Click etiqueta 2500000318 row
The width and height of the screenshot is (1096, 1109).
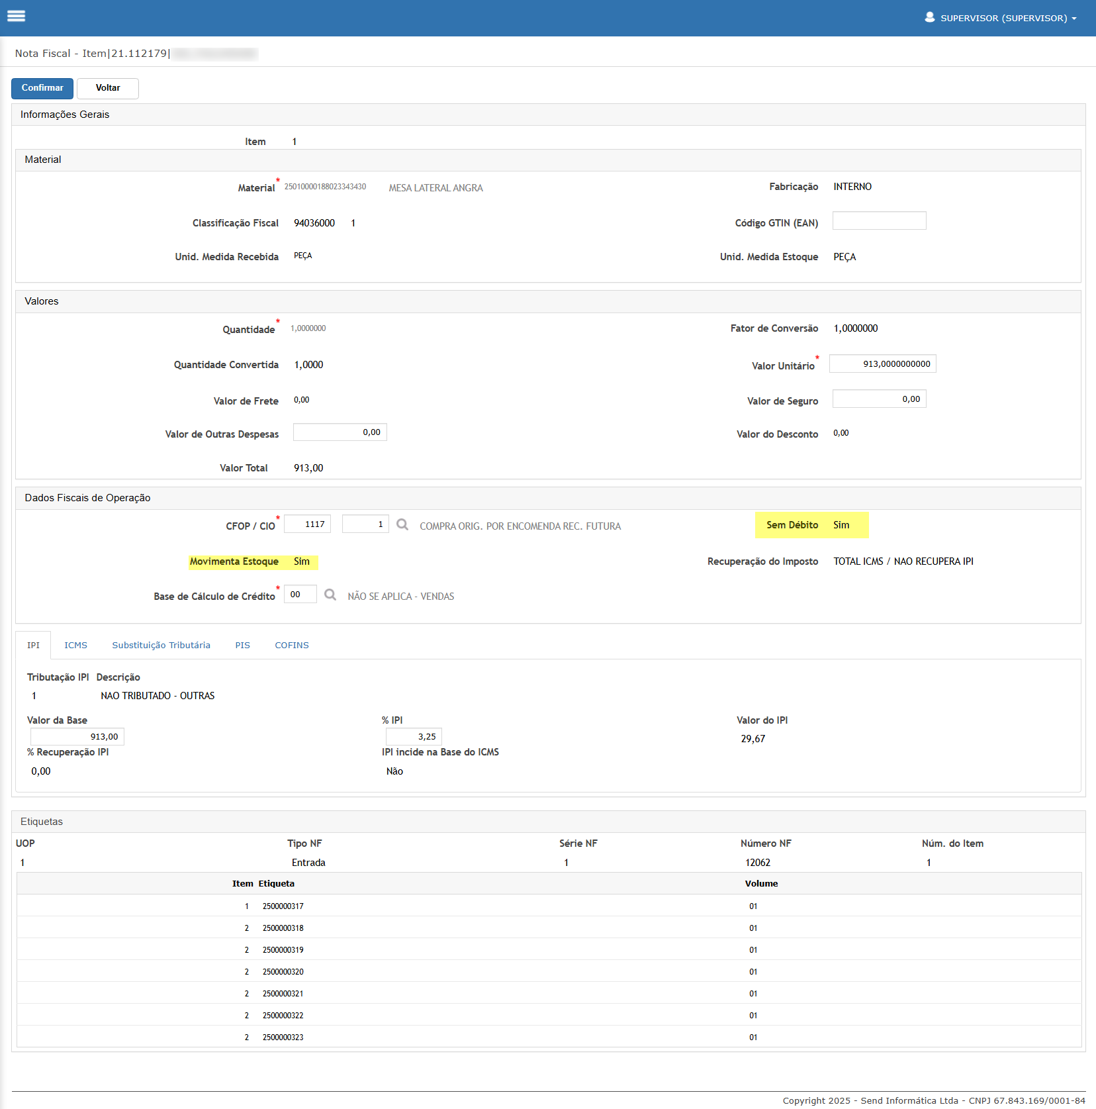549,928
